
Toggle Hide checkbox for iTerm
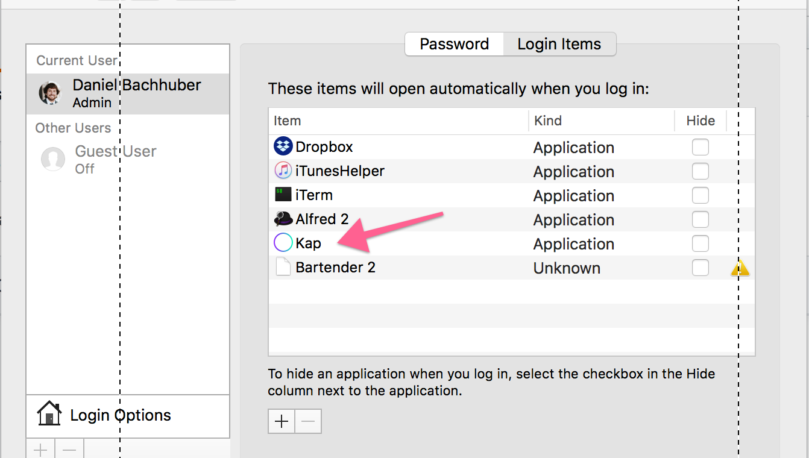700,195
